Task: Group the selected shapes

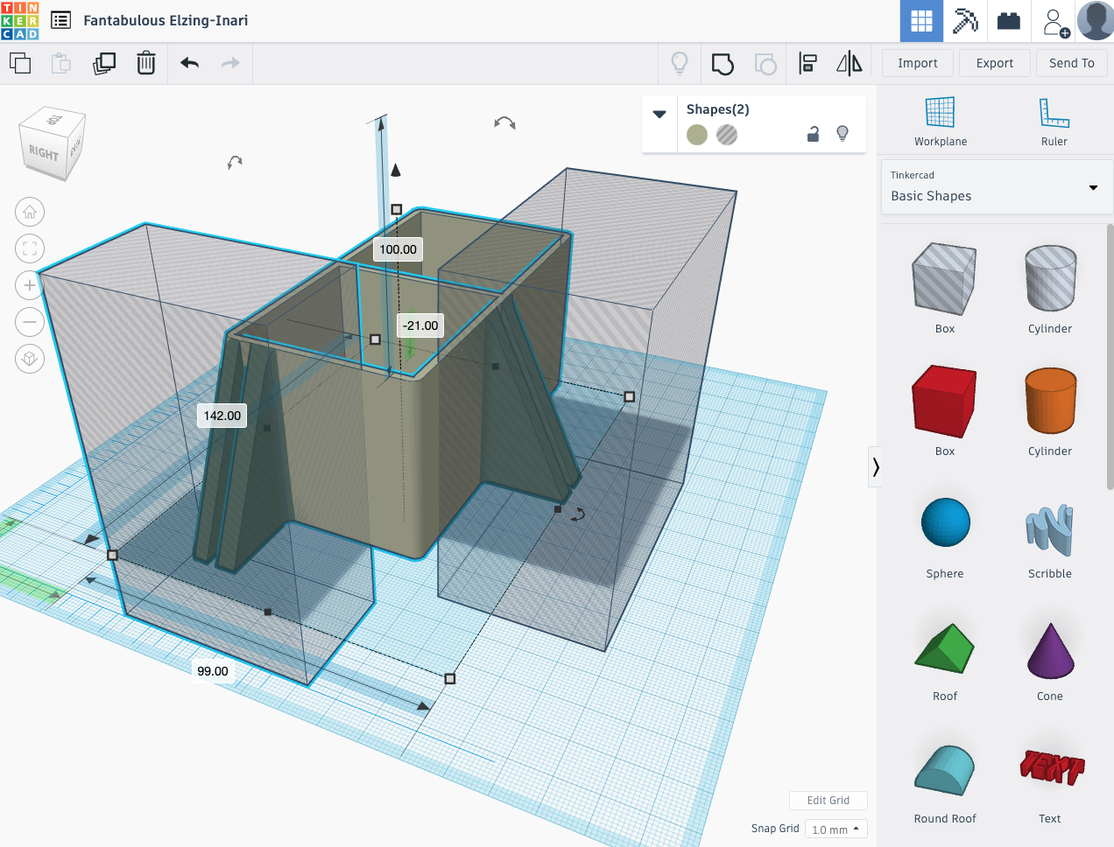Action: tap(723, 63)
